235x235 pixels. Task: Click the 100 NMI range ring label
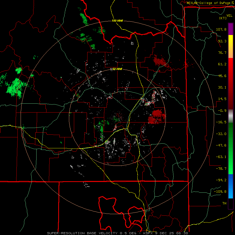[x=117, y=21]
